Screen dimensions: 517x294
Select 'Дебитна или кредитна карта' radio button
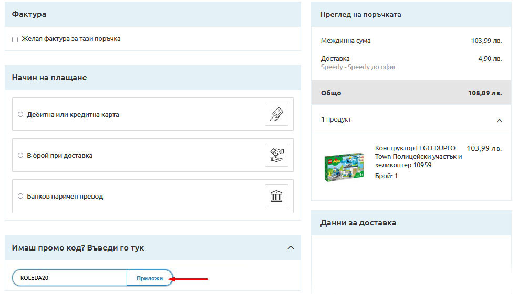point(20,114)
